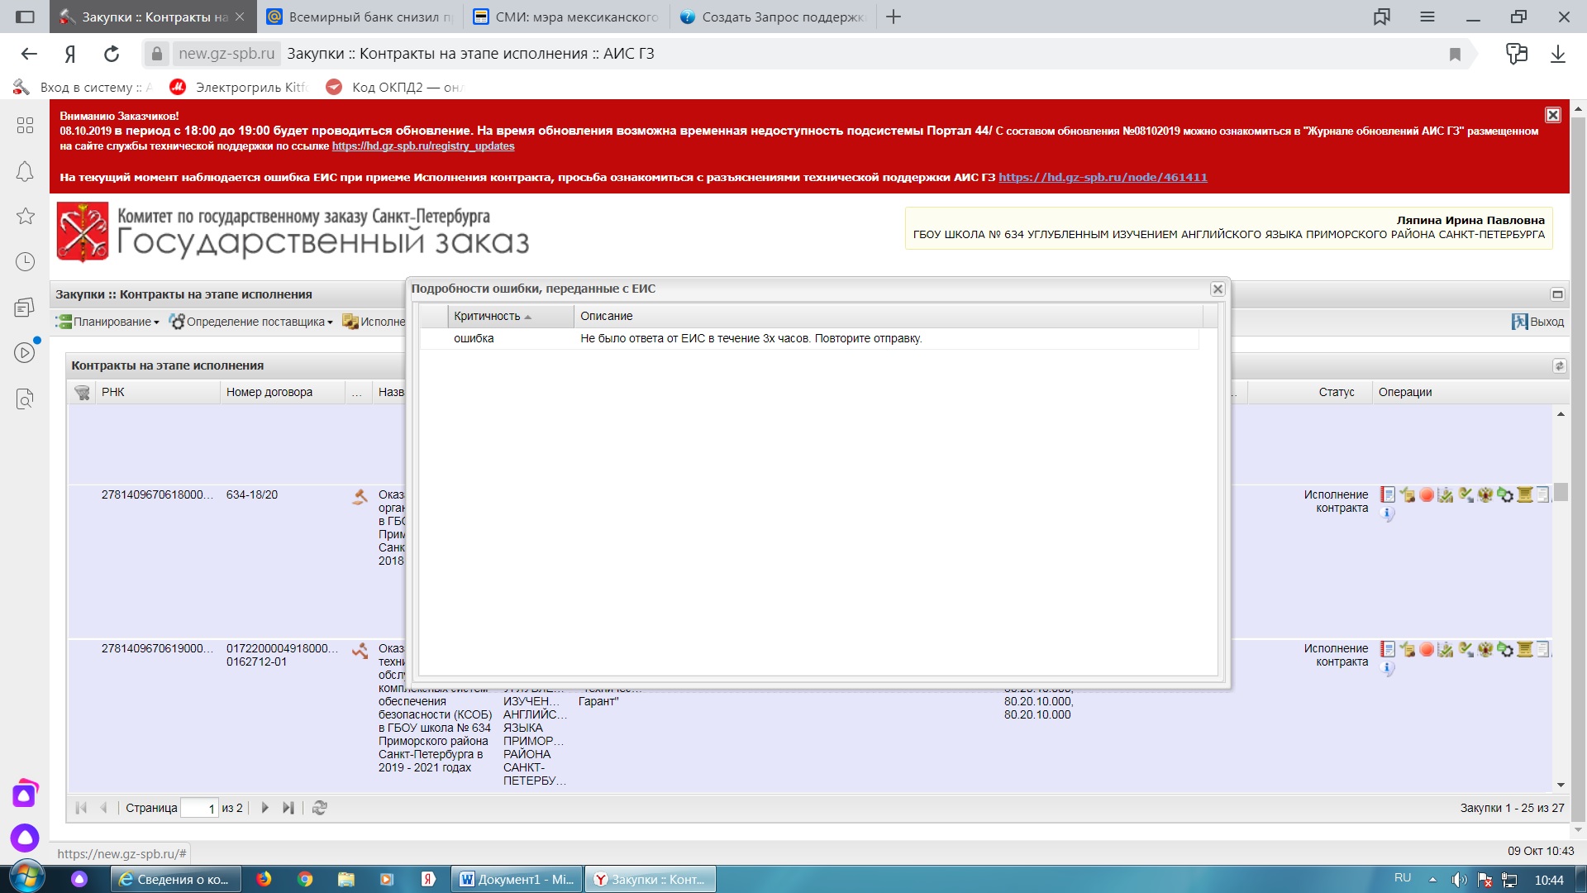Switch to the Всемирный банк снизил browser tab

click(361, 17)
